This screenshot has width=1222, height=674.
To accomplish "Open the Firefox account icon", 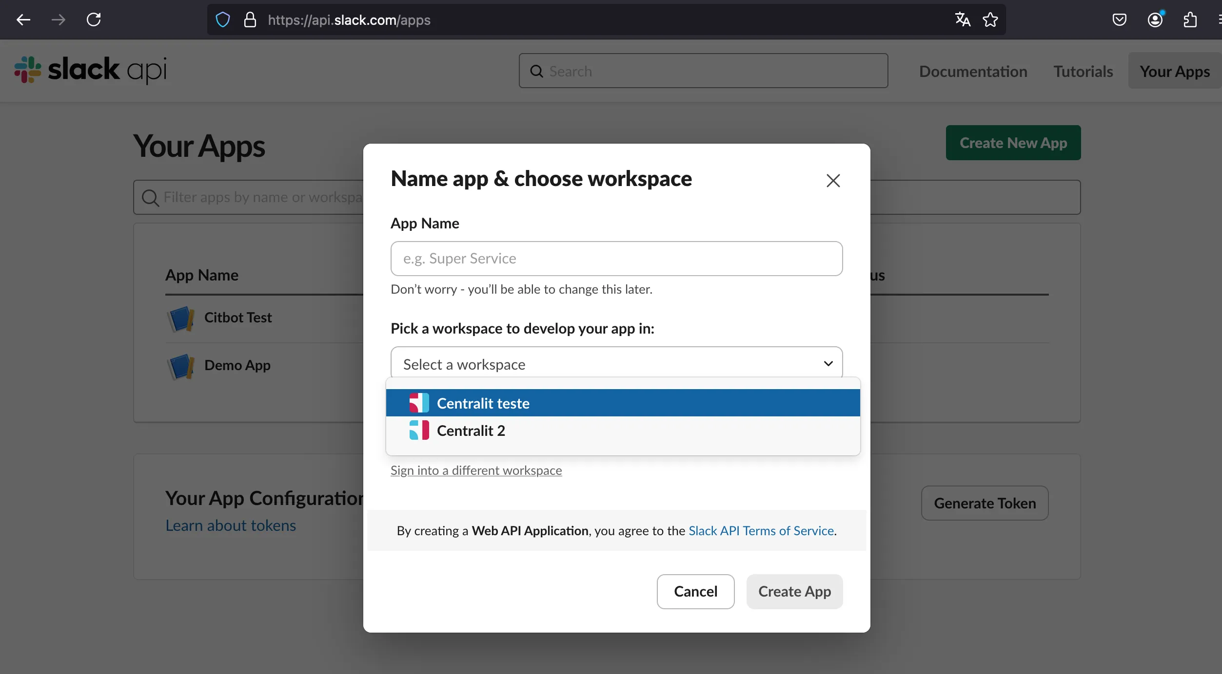I will click(1155, 20).
